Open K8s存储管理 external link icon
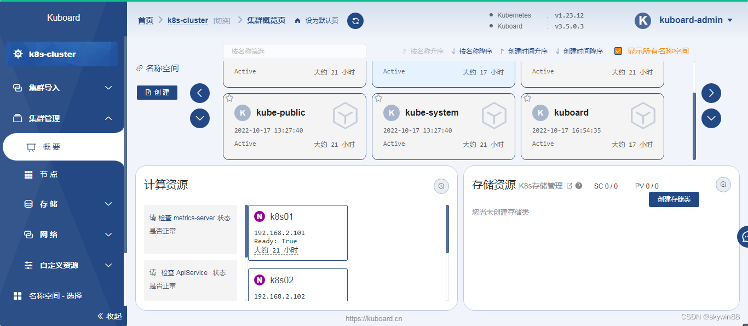 [569, 186]
